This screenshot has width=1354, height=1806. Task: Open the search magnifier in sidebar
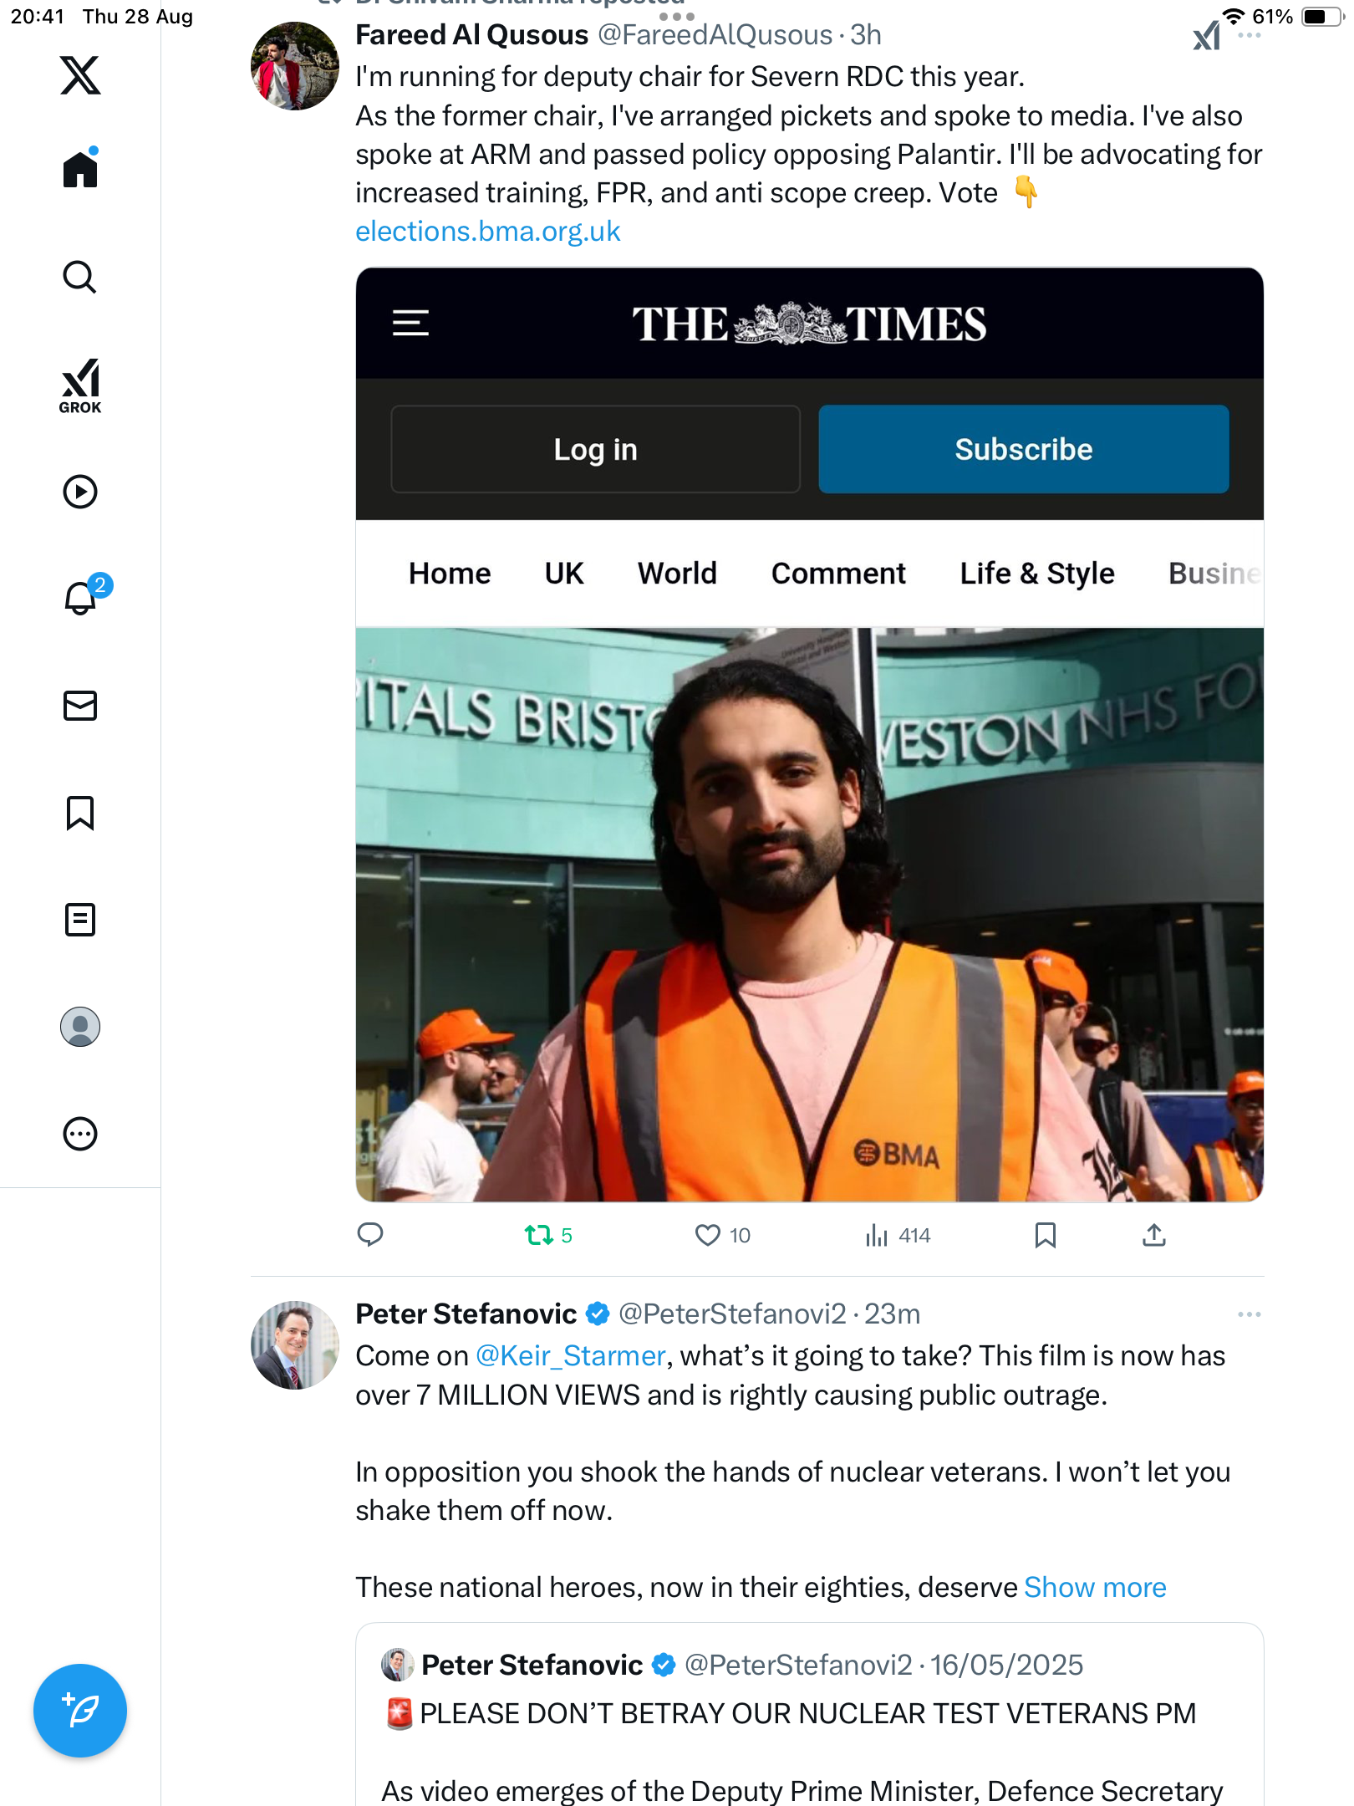pos(80,278)
